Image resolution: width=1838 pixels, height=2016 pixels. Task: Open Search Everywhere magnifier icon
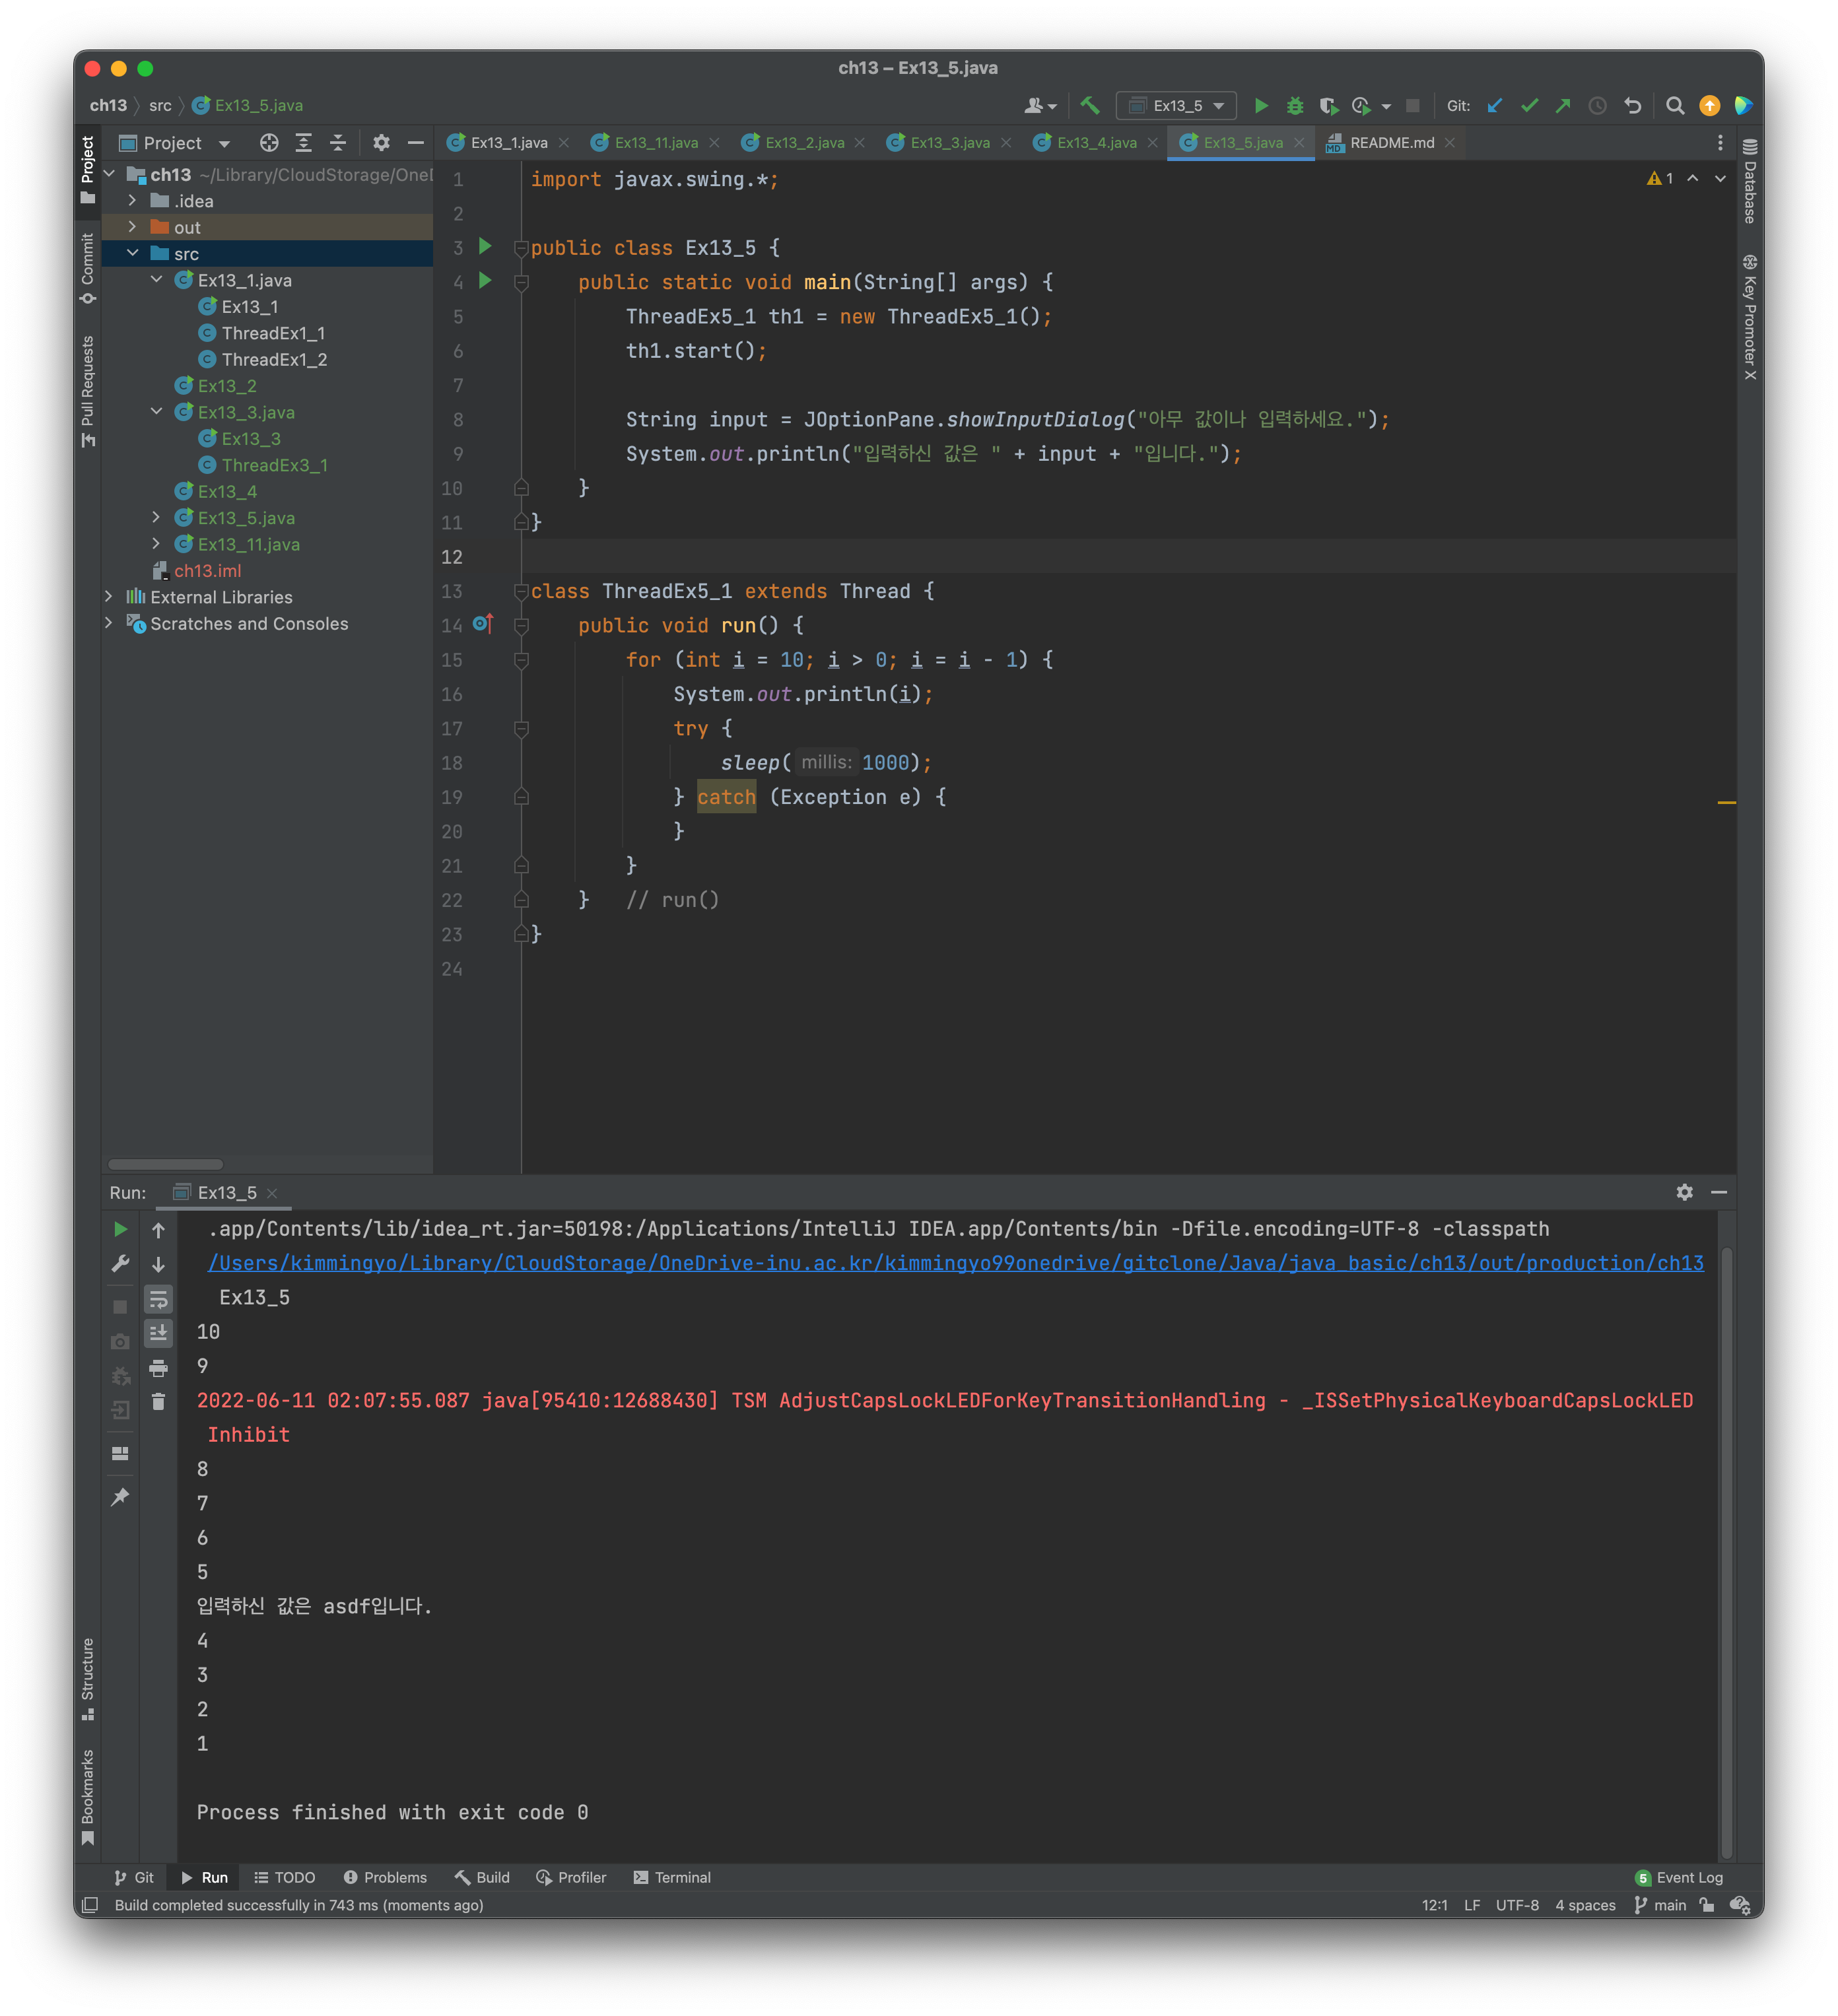pyautogui.click(x=1675, y=105)
